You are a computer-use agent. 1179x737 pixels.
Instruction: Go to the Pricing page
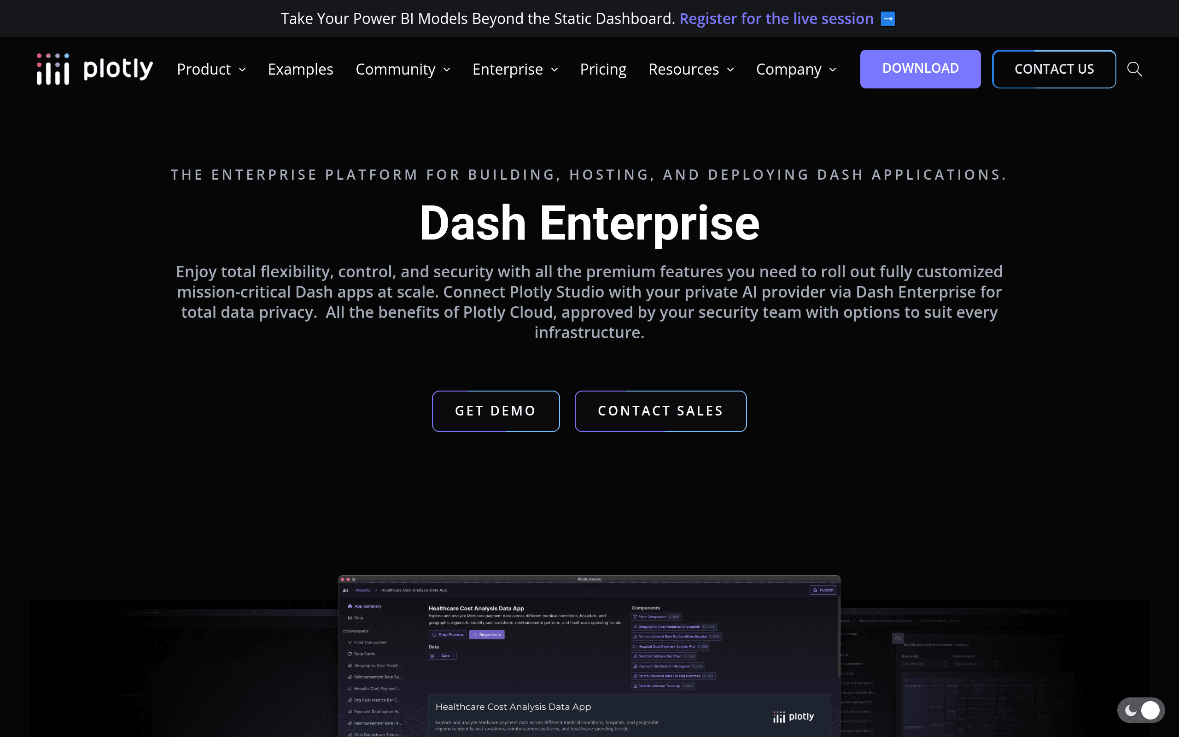coord(603,69)
